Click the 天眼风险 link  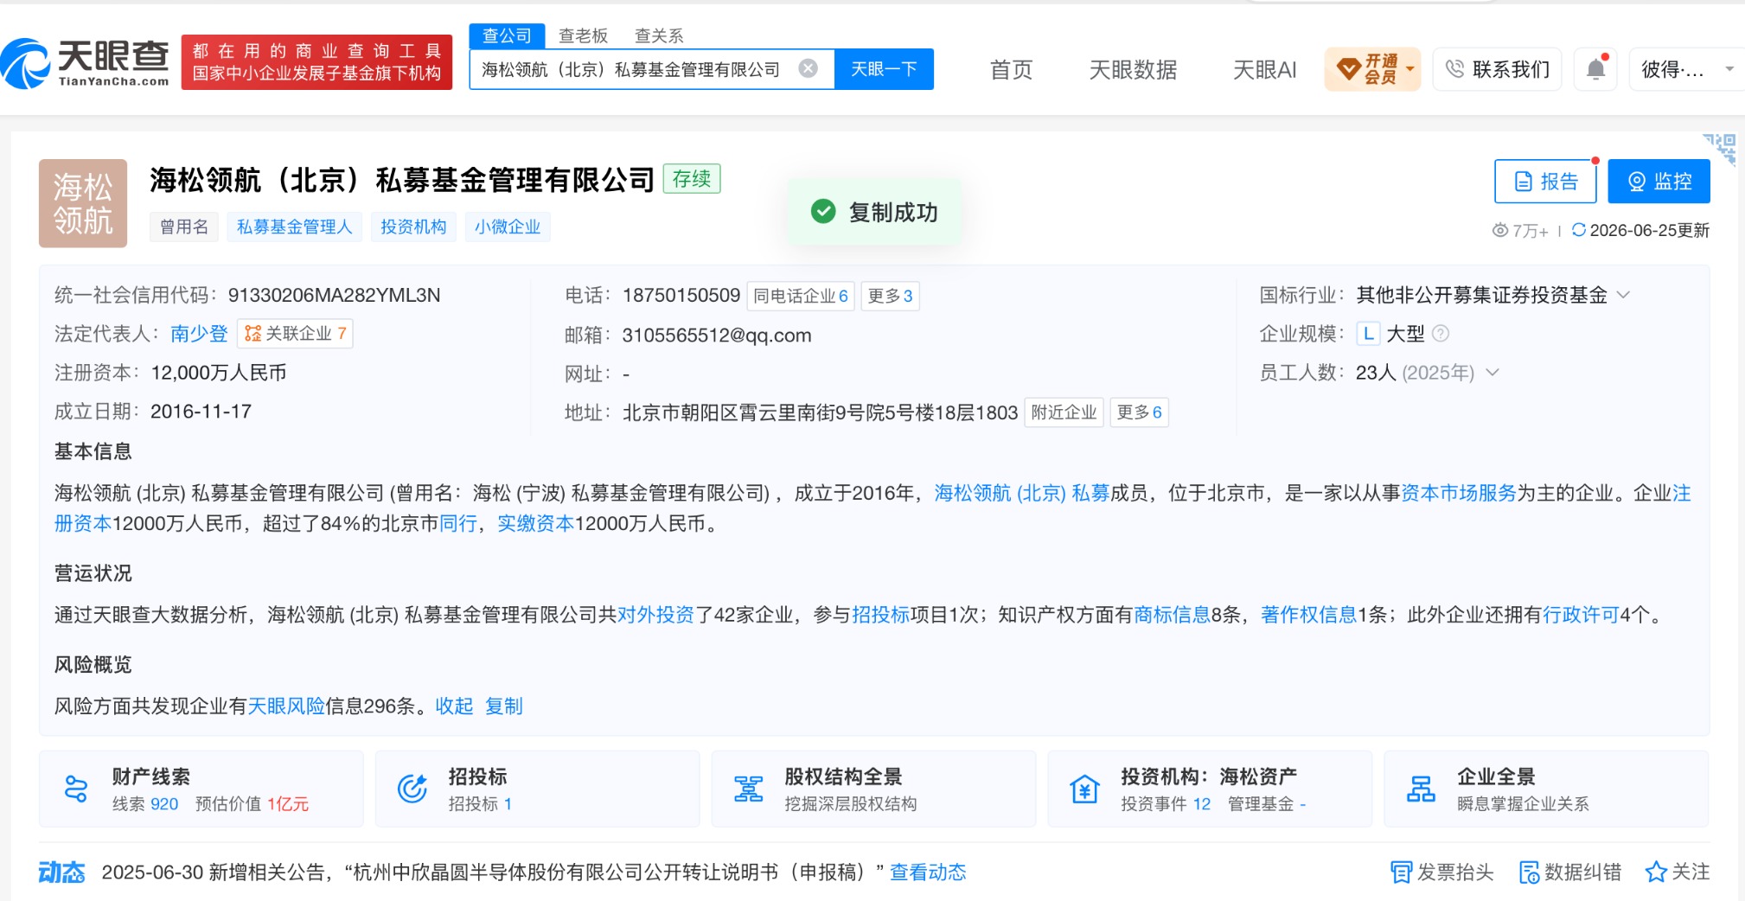[286, 706]
